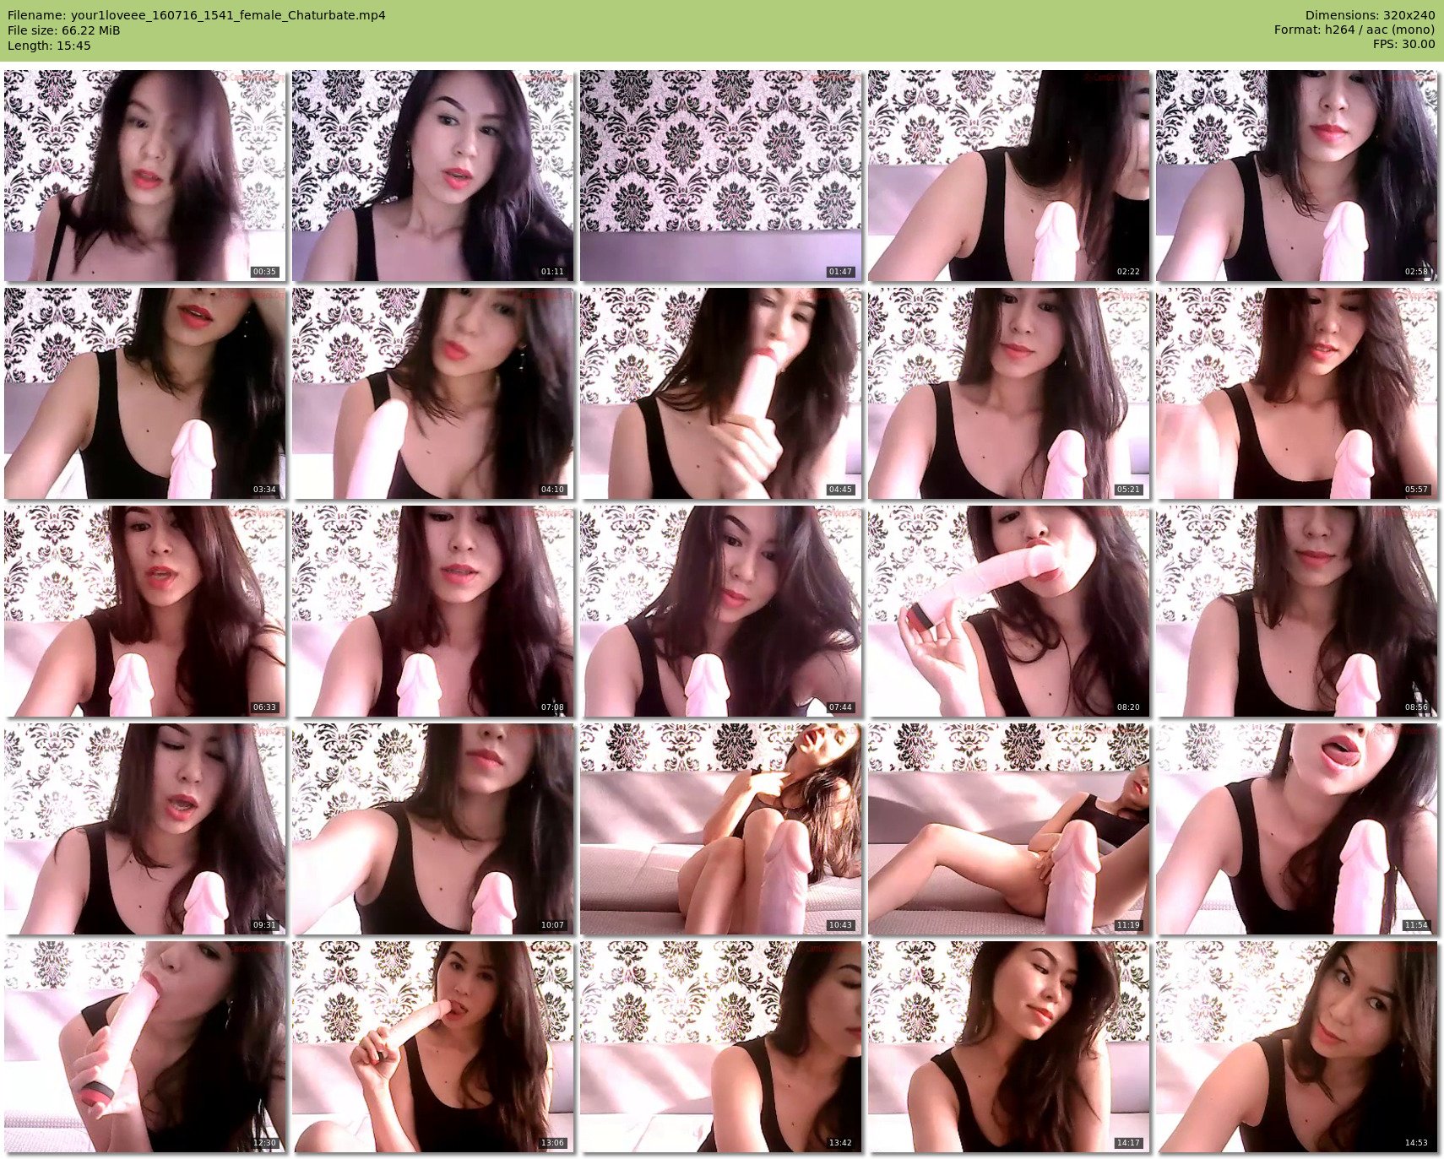Viewport: 1444px width, 1159px height.
Task: Open the frame timestamped 03:34
Action: [x=144, y=393]
